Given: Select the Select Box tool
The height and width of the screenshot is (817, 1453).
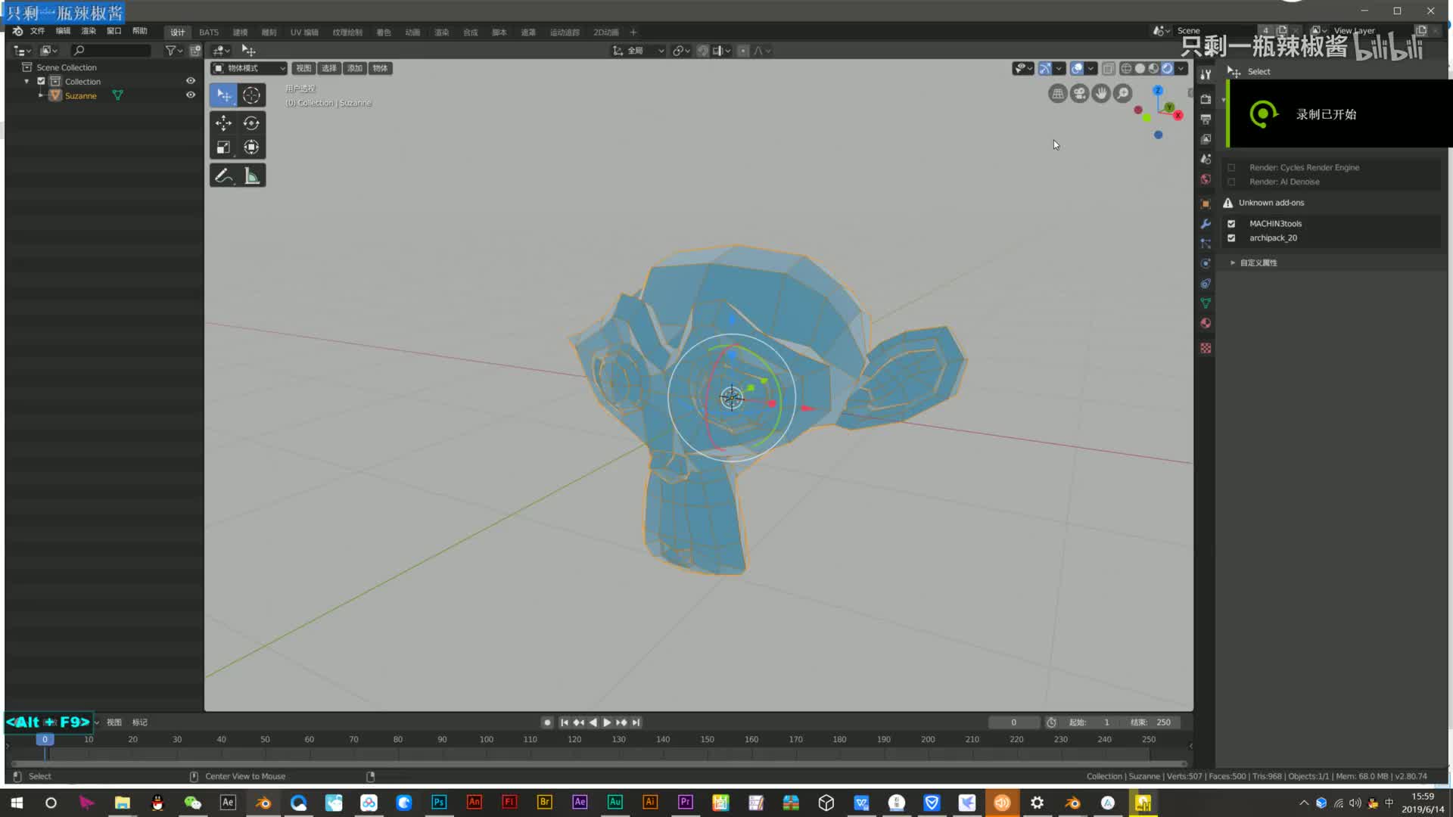Looking at the screenshot, I should point(223,95).
